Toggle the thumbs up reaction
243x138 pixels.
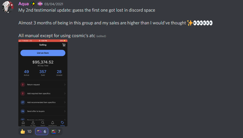[26, 131]
